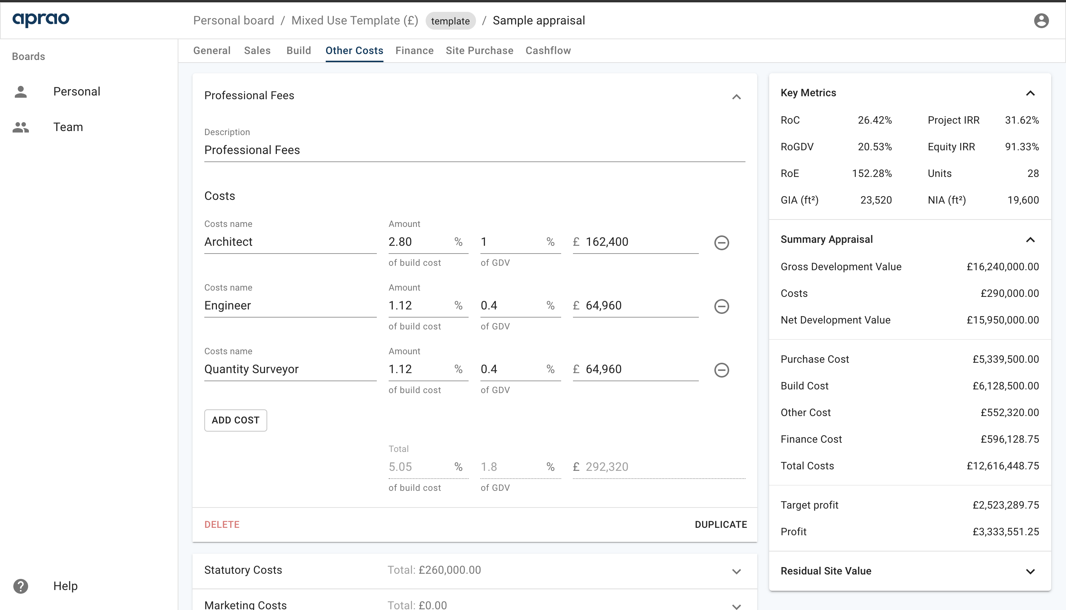Image resolution: width=1066 pixels, height=610 pixels.
Task: Click Quantity Surveyor's £64,960 amount field
Action: click(x=636, y=369)
